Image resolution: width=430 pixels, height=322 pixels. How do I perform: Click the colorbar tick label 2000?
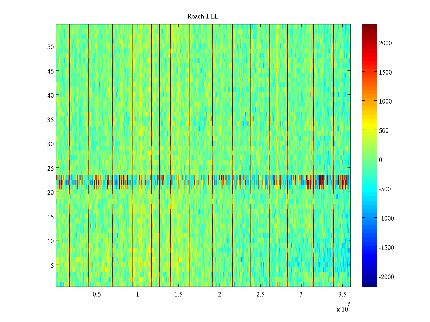tap(385, 43)
